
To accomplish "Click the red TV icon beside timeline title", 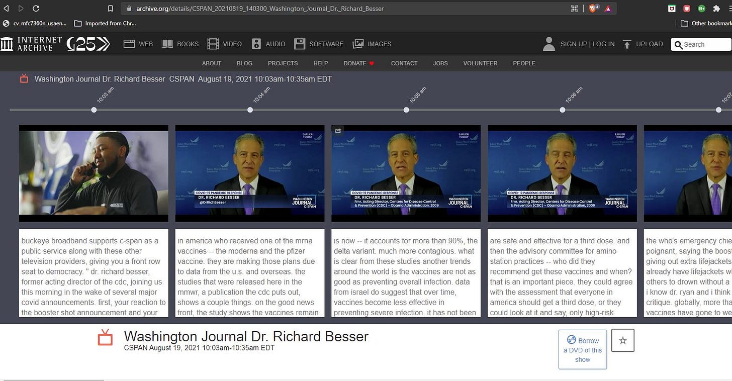I will click(x=24, y=78).
